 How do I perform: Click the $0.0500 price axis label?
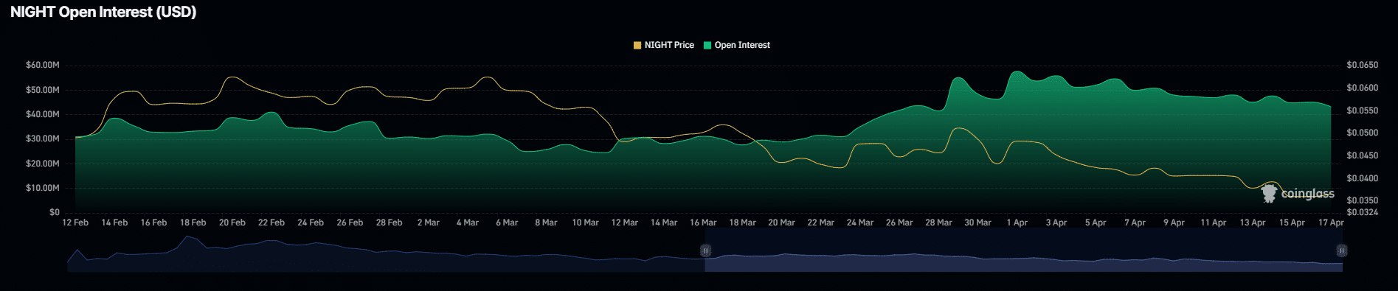pos(1362,133)
